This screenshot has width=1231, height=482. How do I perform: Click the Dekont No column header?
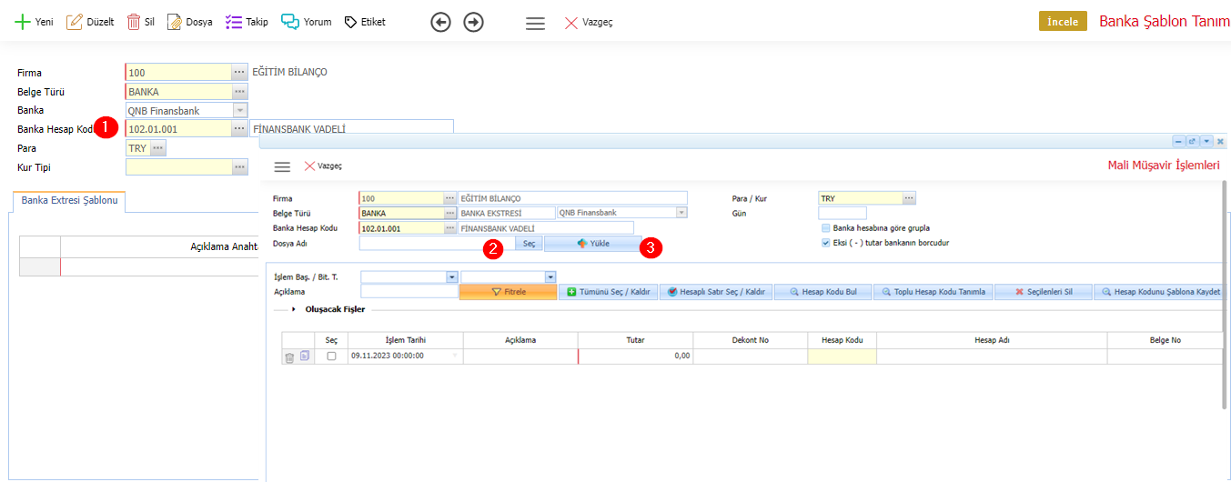[x=751, y=340]
